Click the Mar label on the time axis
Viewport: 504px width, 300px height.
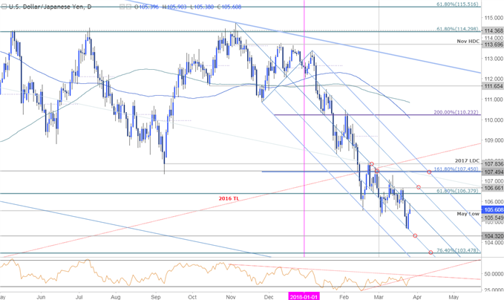pyautogui.click(x=379, y=297)
